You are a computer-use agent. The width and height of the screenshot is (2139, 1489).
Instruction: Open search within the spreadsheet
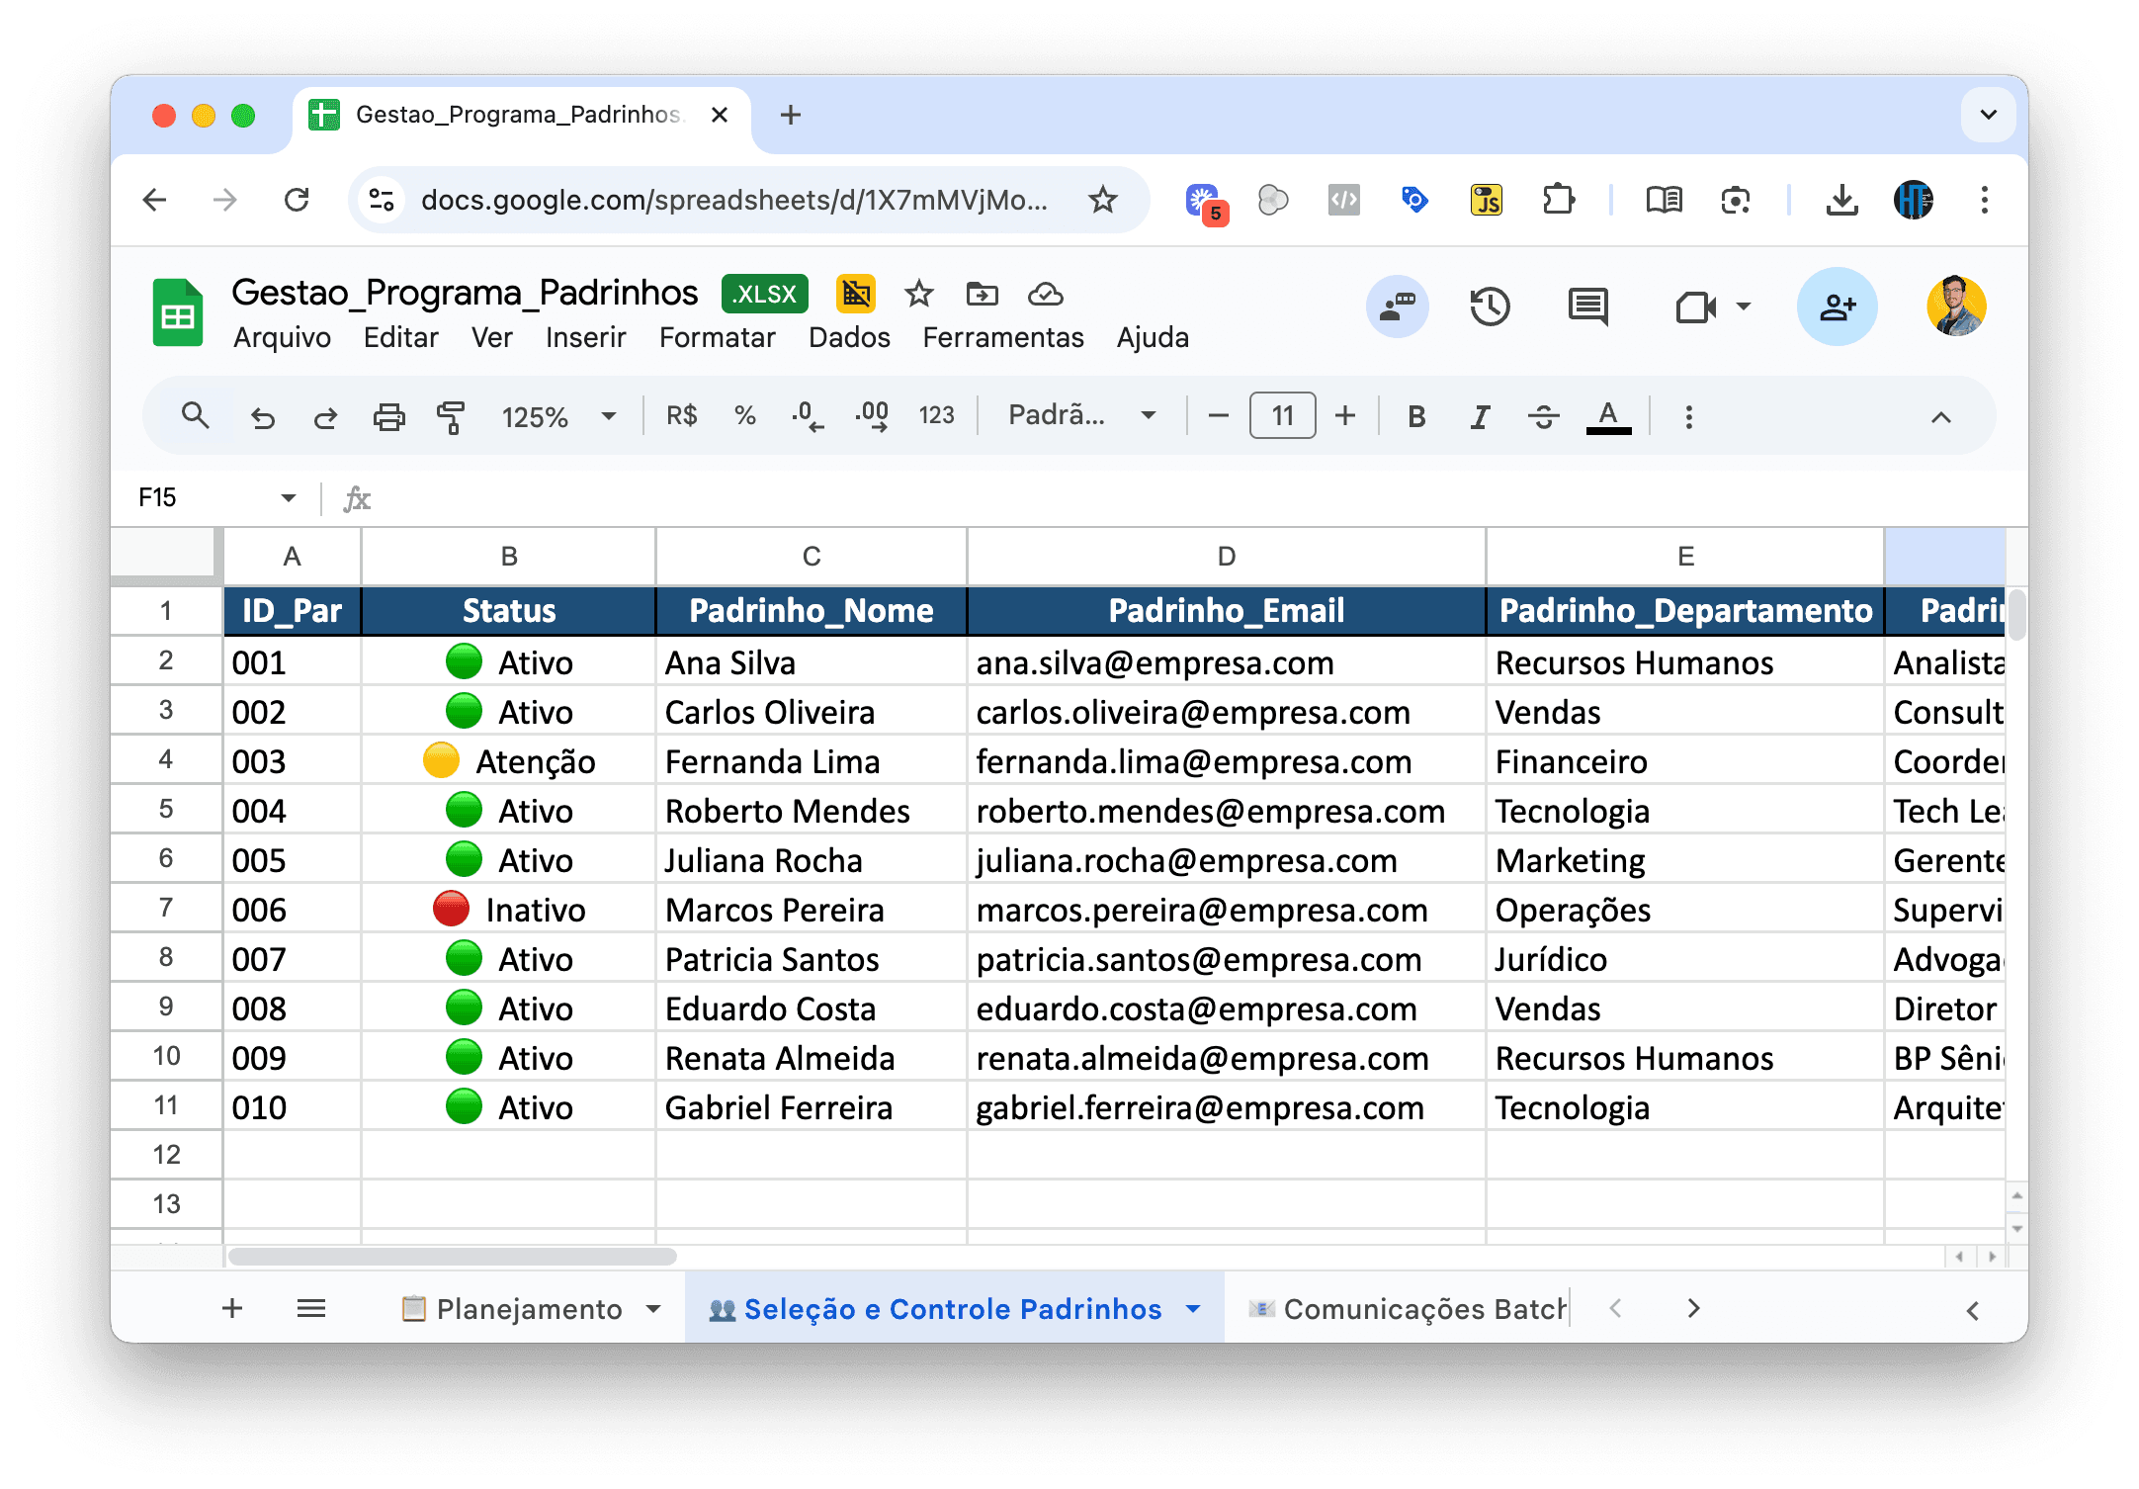pyautogui.click(x=195, y=415)
